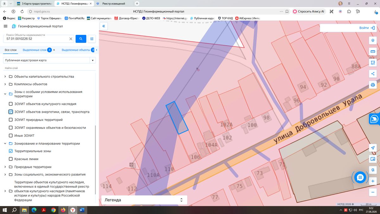Open Выделенные объекты tab
This screenshot has height=214, width=380.
pos(76,50)
